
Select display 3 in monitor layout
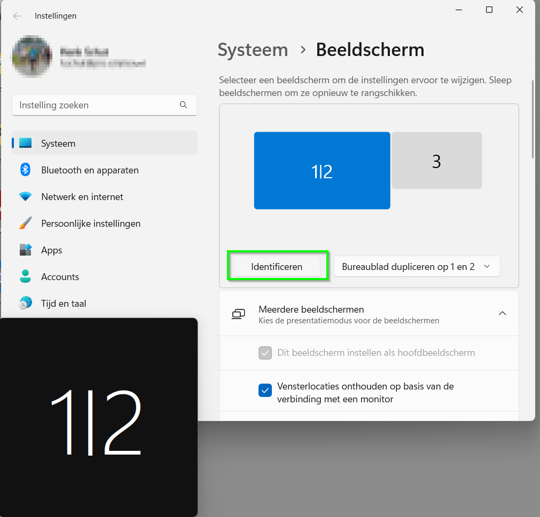436,161
